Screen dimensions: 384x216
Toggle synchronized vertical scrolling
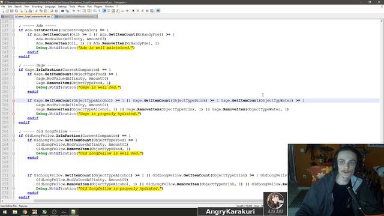pyautogui.click(x=84, y=11)
